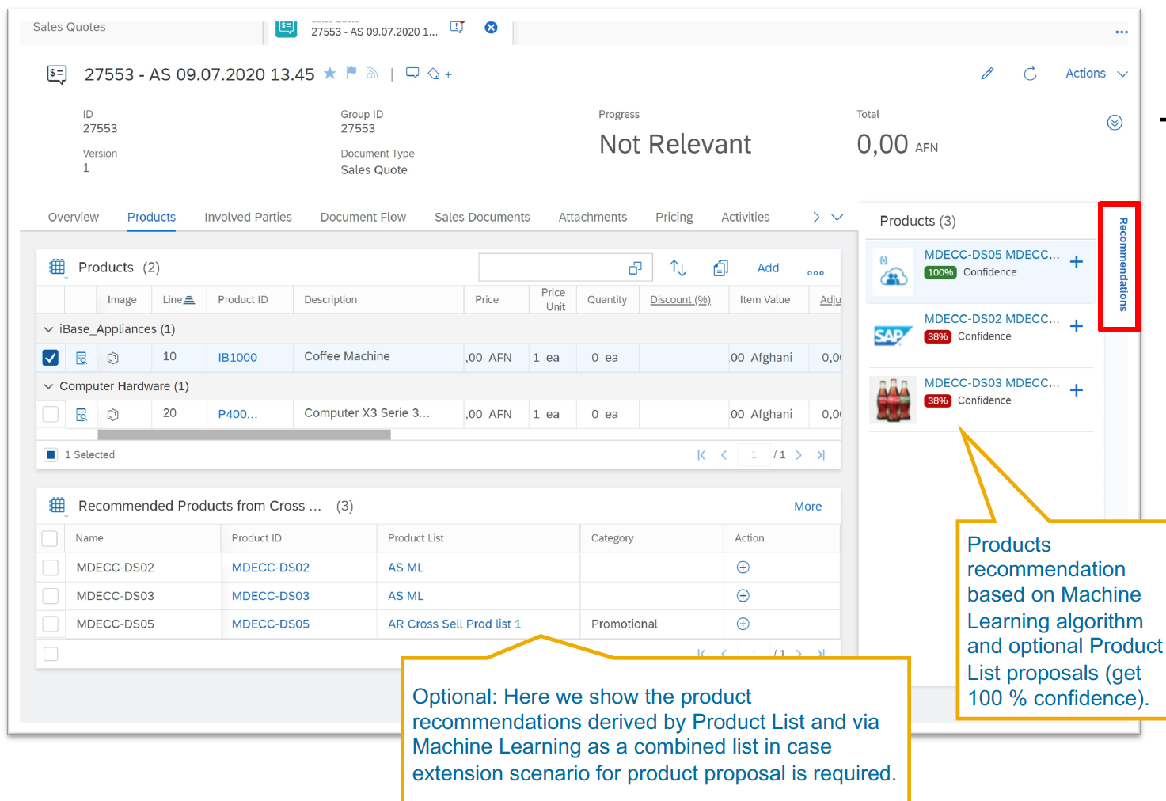Collapse the iBase_Appliances group
Screen dimensions: 1166x801
(49, 328)
